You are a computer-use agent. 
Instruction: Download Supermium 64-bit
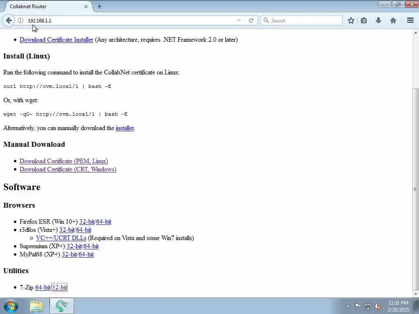pyautogui.click(x=91, y=246)
